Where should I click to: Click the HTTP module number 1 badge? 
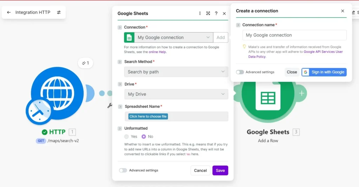pos(72,132)
